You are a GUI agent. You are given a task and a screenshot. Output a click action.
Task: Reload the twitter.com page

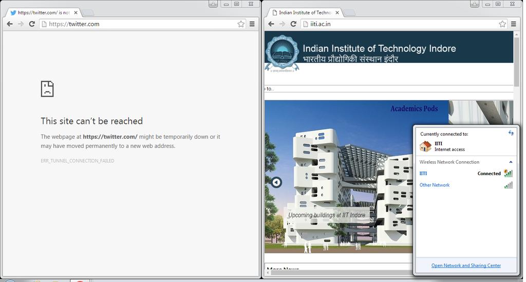(32, 24)
